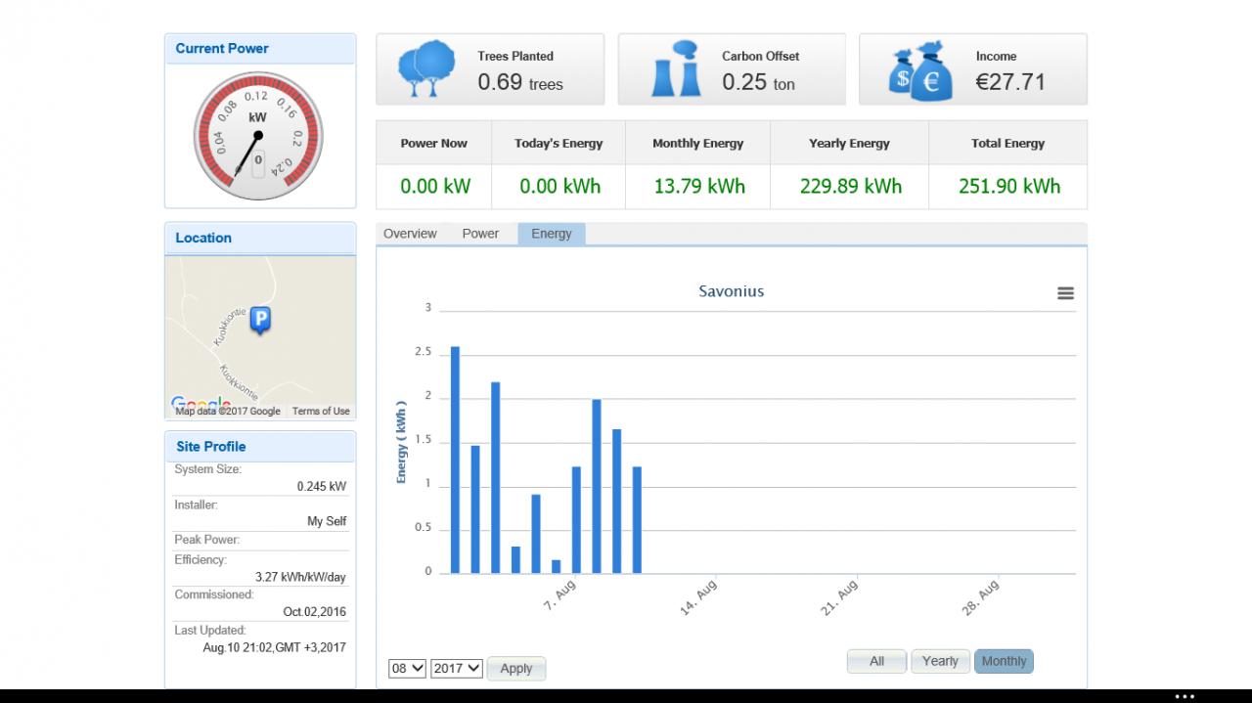Click the Income amount €27.71
The width and height of the screenshot is (1252, 703).
pyautogui.click(x=1010, y=82)
